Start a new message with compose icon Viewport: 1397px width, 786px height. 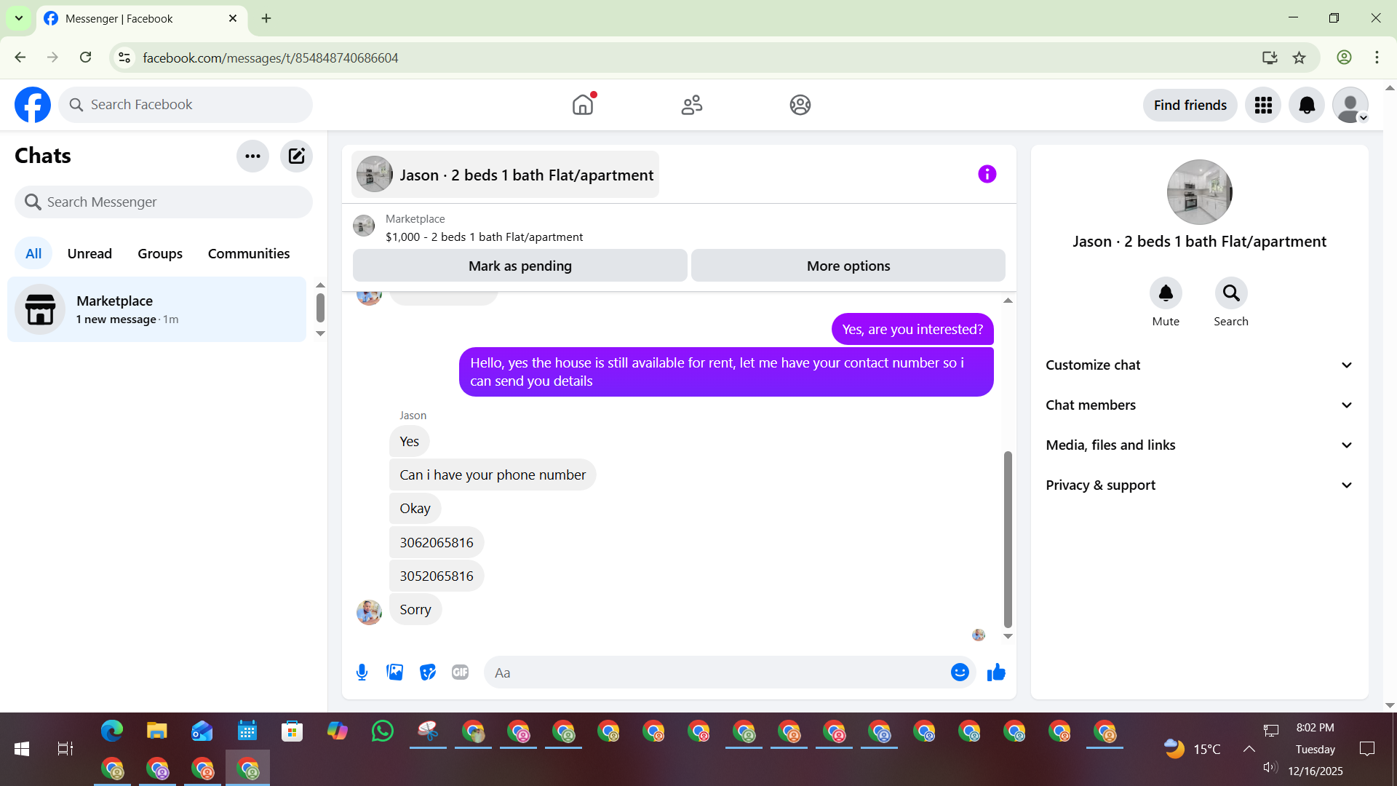[x=296, y=156]
